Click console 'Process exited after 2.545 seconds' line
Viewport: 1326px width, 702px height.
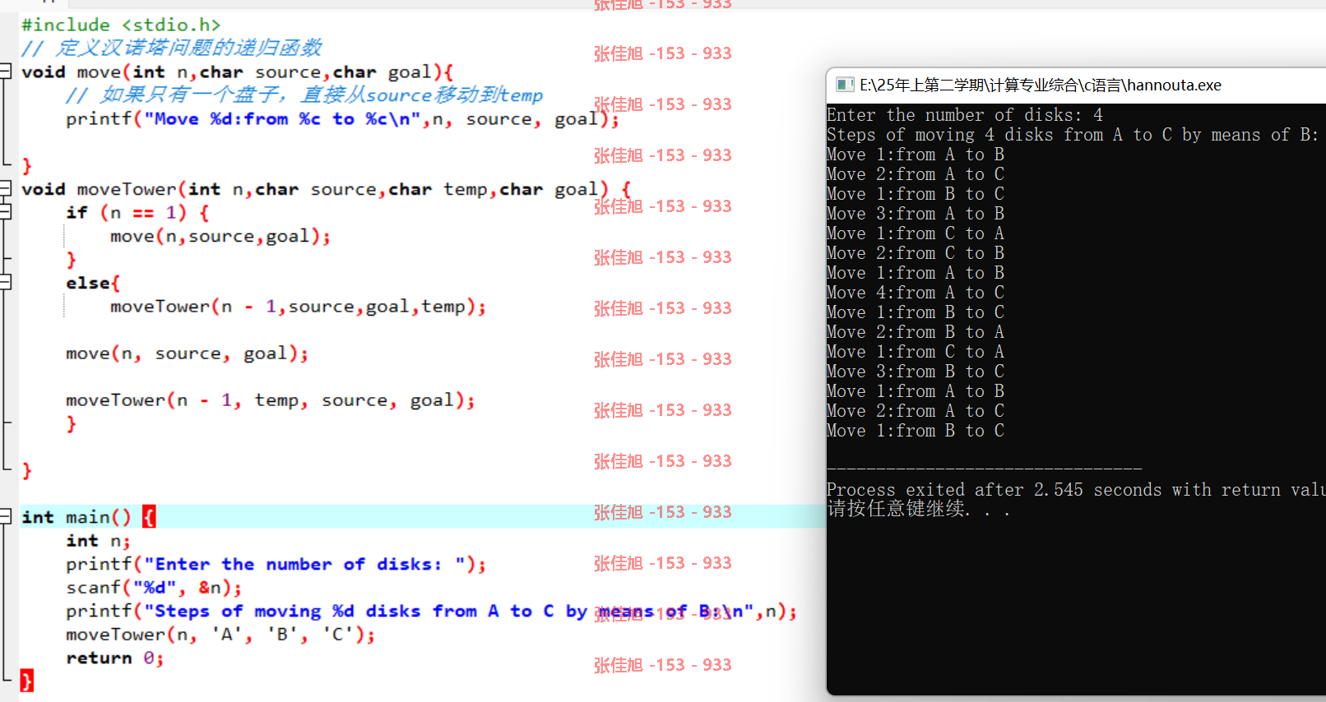pos(1076,490)
